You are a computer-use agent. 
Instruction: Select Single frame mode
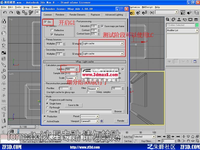click(47, 103)
